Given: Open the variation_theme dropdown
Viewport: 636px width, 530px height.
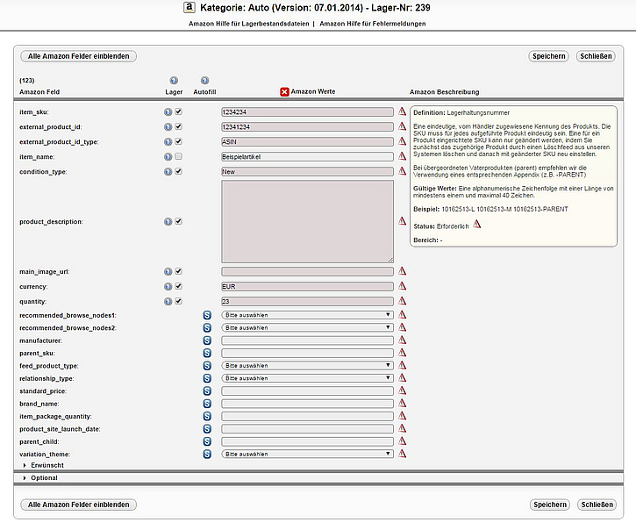Looking at the screenshot, I should coord(307,455).
